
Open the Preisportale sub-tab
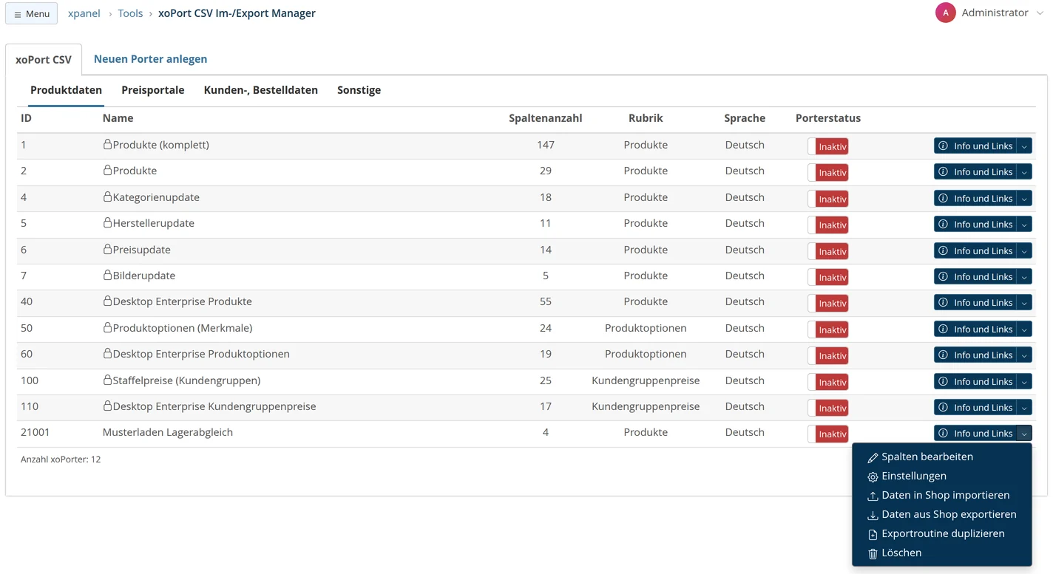(x=153, y=90)
